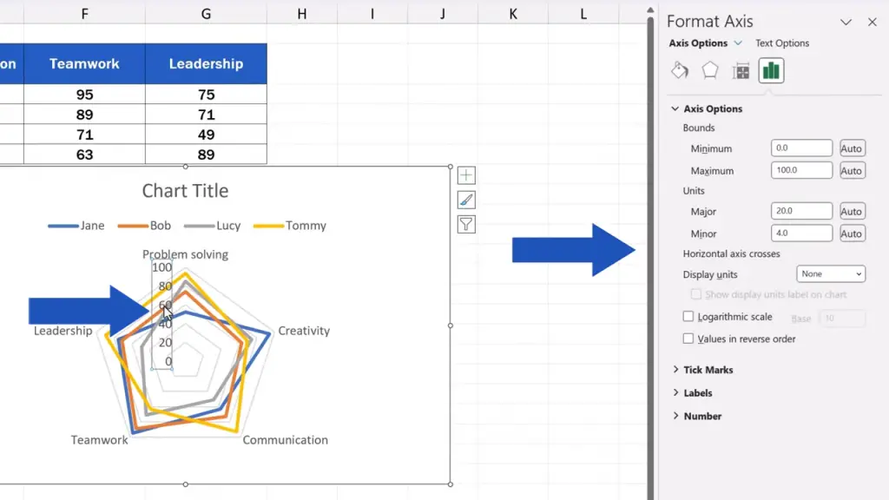Open the Size & Properties icon tab
889x500 pixels.
click(x=741, y=71)
